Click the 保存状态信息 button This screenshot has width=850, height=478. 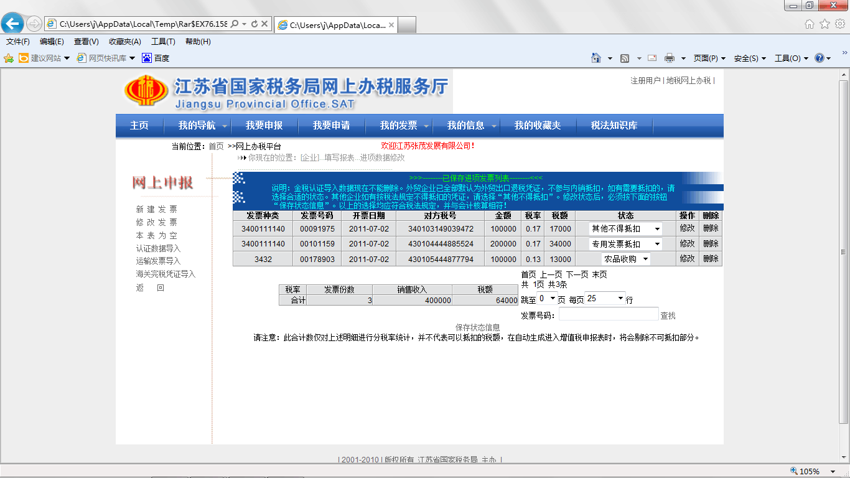click(x=478, y=327)
